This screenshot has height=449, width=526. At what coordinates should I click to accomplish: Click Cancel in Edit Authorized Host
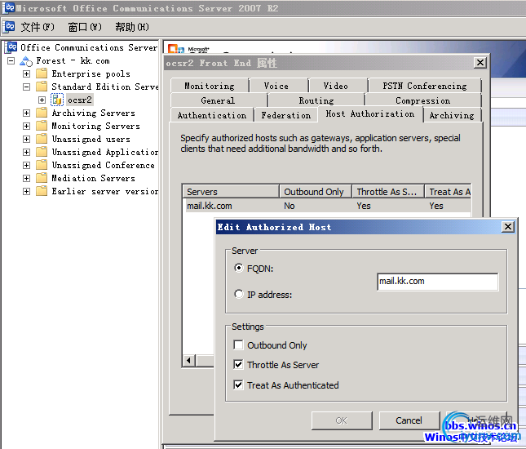409,420
